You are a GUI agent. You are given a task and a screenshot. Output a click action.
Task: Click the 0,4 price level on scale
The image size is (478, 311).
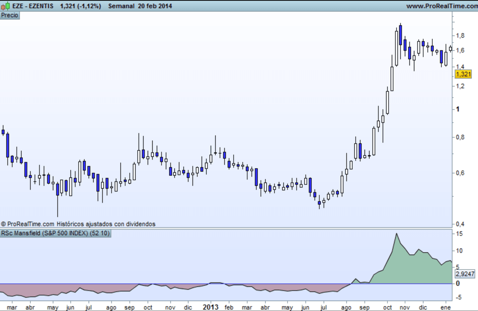pyautogui.click(x=460, y=224)
